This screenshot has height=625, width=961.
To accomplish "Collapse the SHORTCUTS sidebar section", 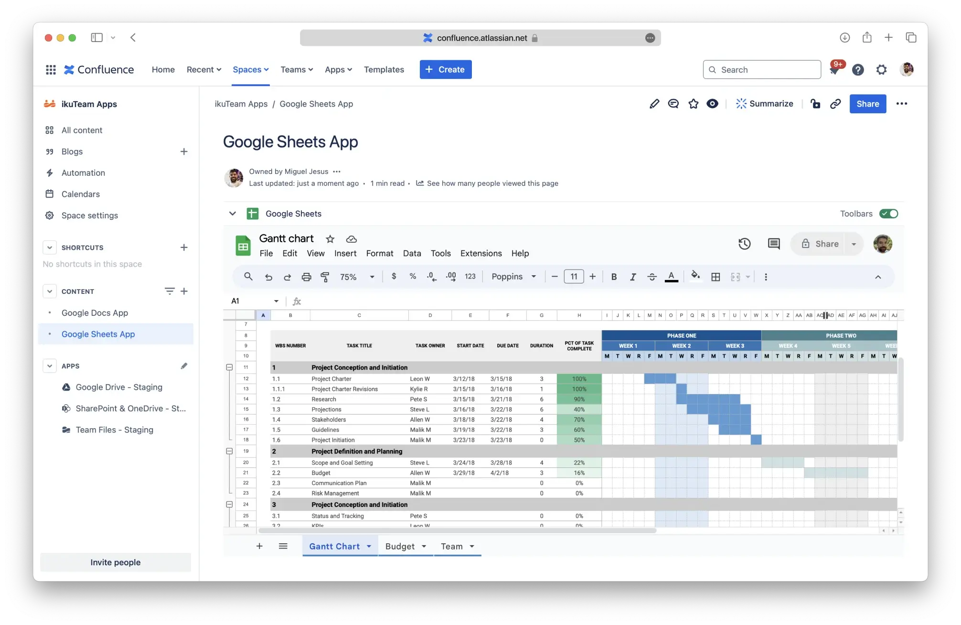I will coord(50,248).
